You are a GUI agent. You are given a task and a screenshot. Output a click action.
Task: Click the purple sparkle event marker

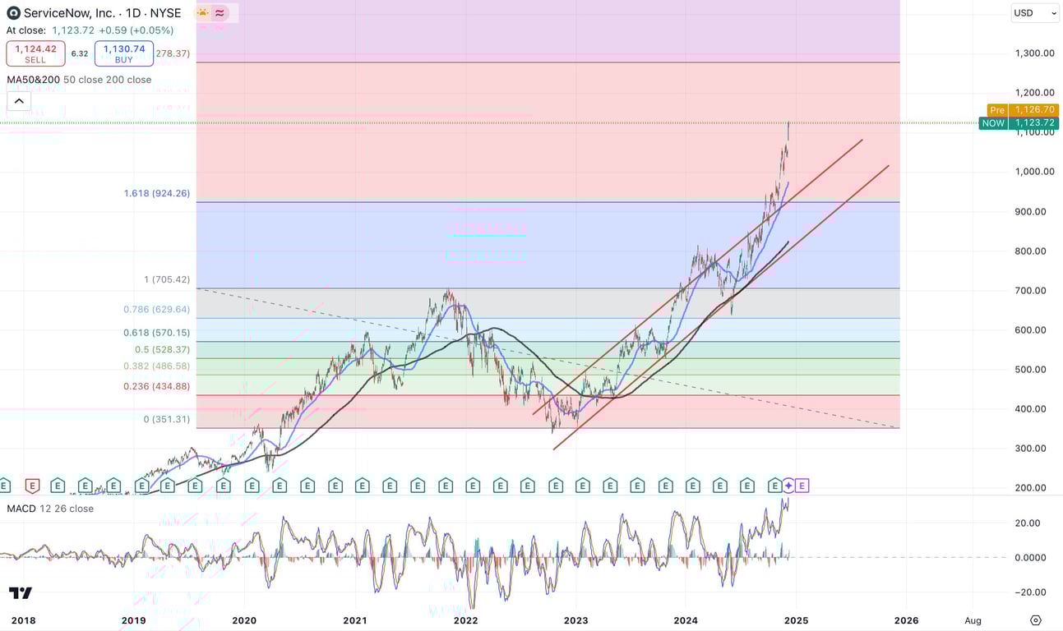[788, 486]
